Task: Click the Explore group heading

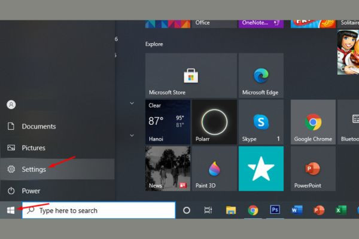Action: pos(154,44)
